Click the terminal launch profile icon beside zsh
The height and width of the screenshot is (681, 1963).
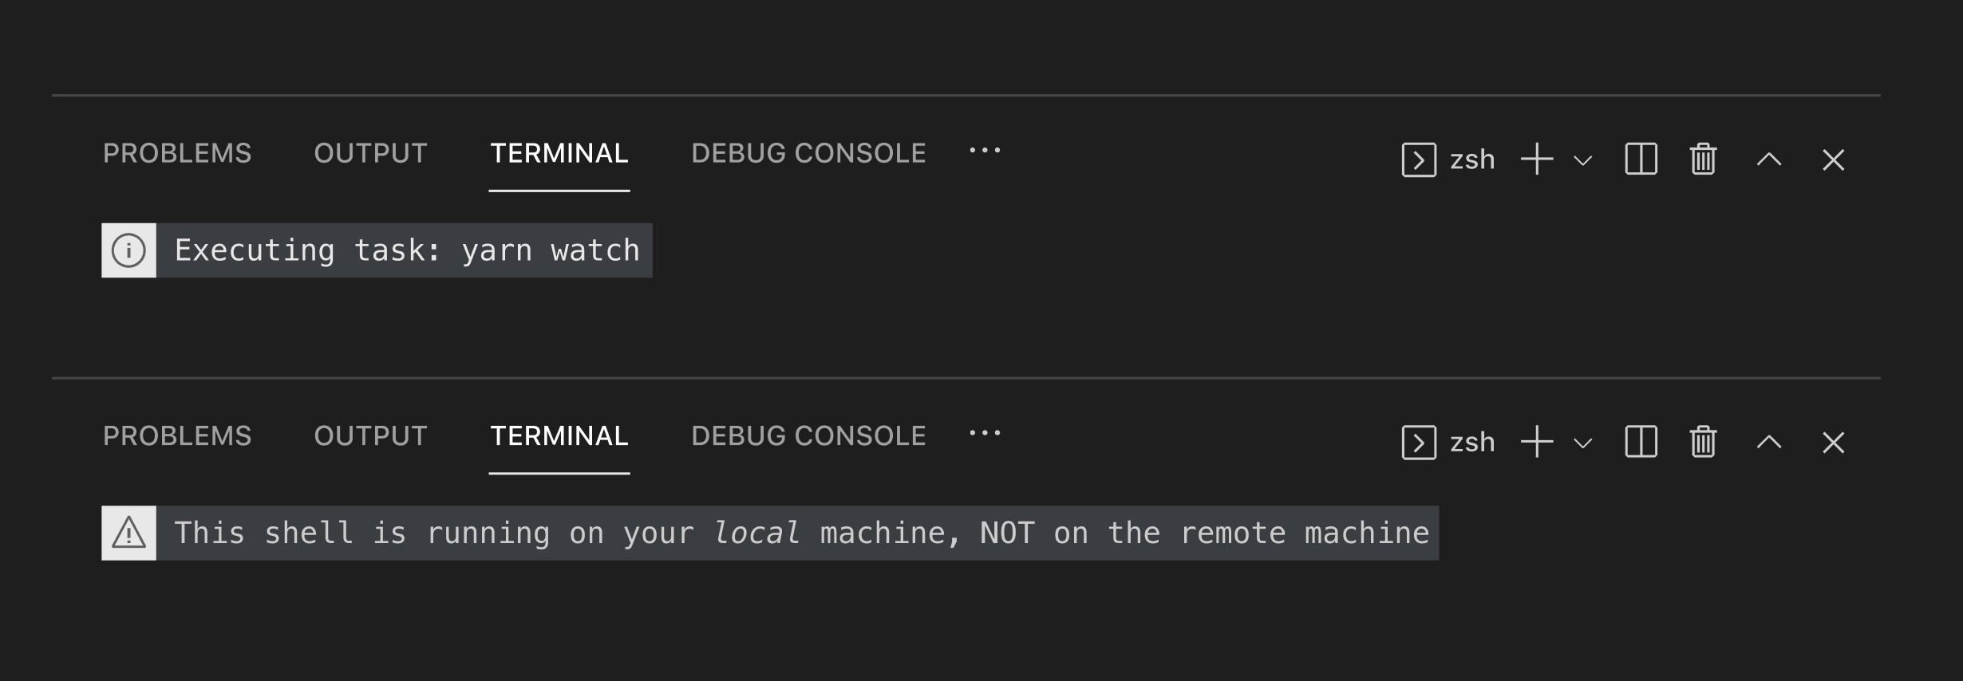[1420, 159]
